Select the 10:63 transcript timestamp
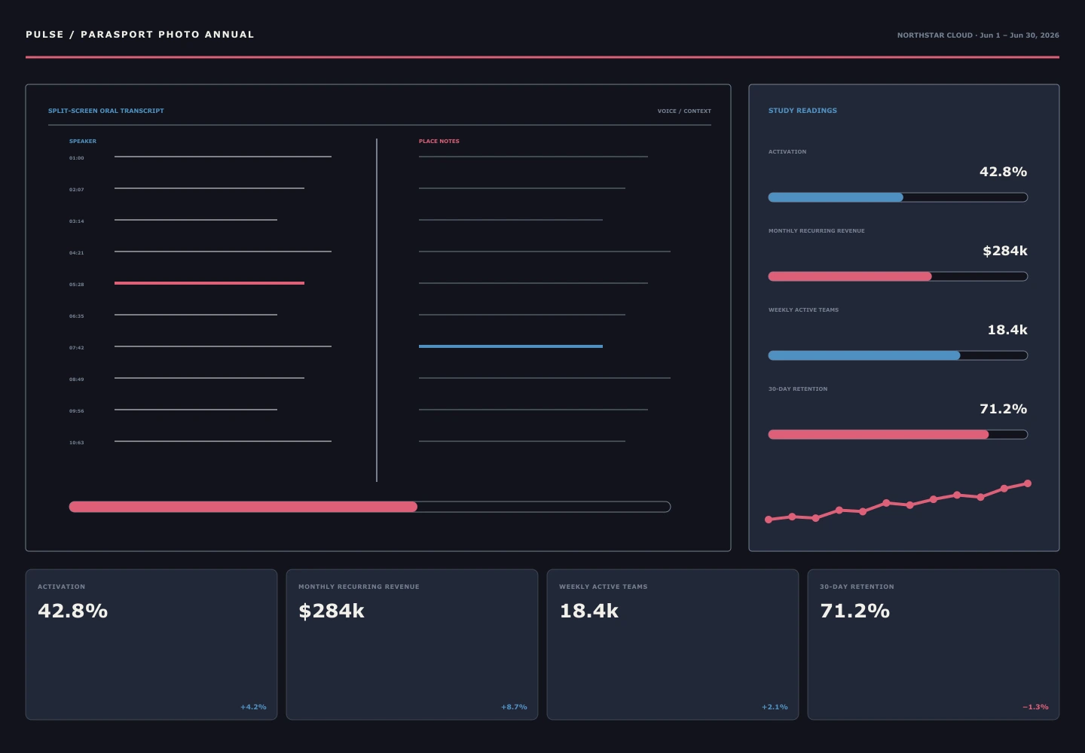The height and width of the screenshot is (753, 1085). [x=77, y=443]
